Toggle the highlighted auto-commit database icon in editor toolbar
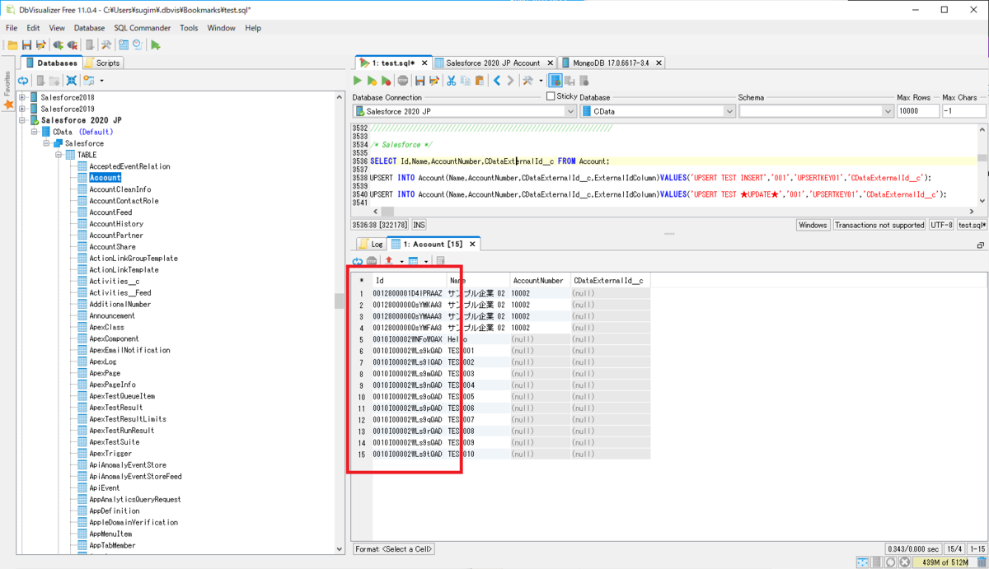Viewport: 989px width, 569px height. point(555,81)
